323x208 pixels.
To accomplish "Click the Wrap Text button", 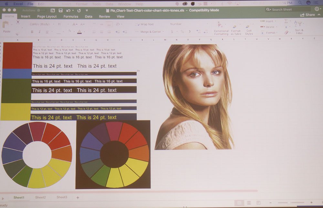I will click(144, 24).
